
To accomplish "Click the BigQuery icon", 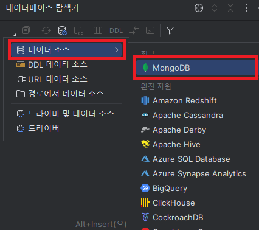I will 145,188.
